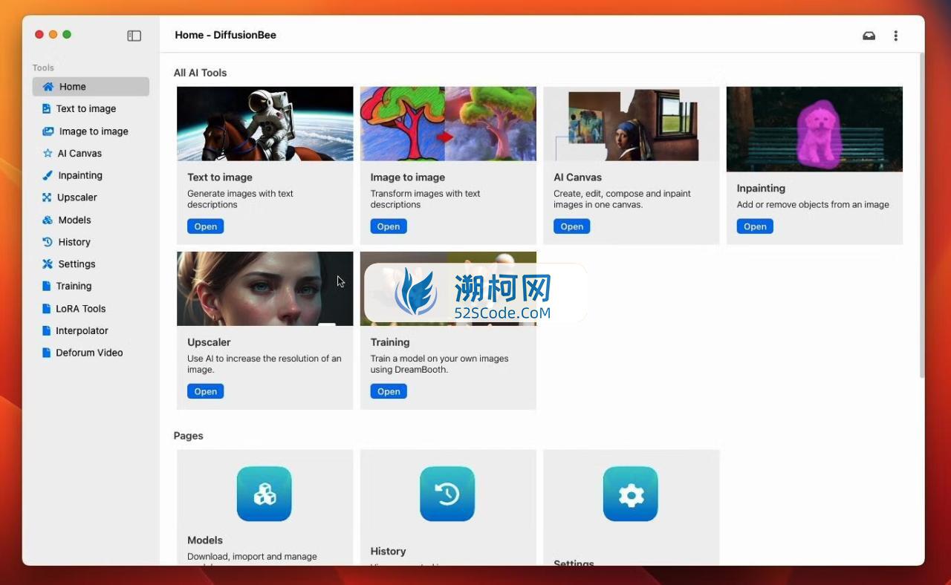The image size is (951, 585).
Task: Open the three-dot more options menu
Action: click(896, 36)
